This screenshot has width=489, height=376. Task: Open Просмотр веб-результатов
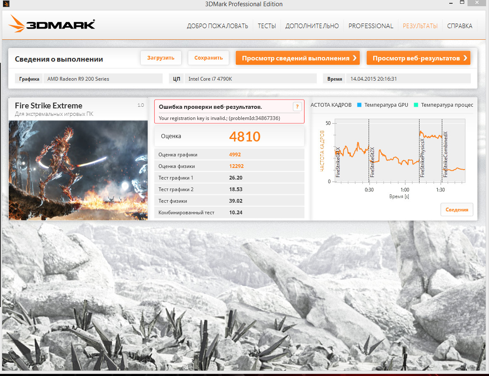(x=418, y=58)
